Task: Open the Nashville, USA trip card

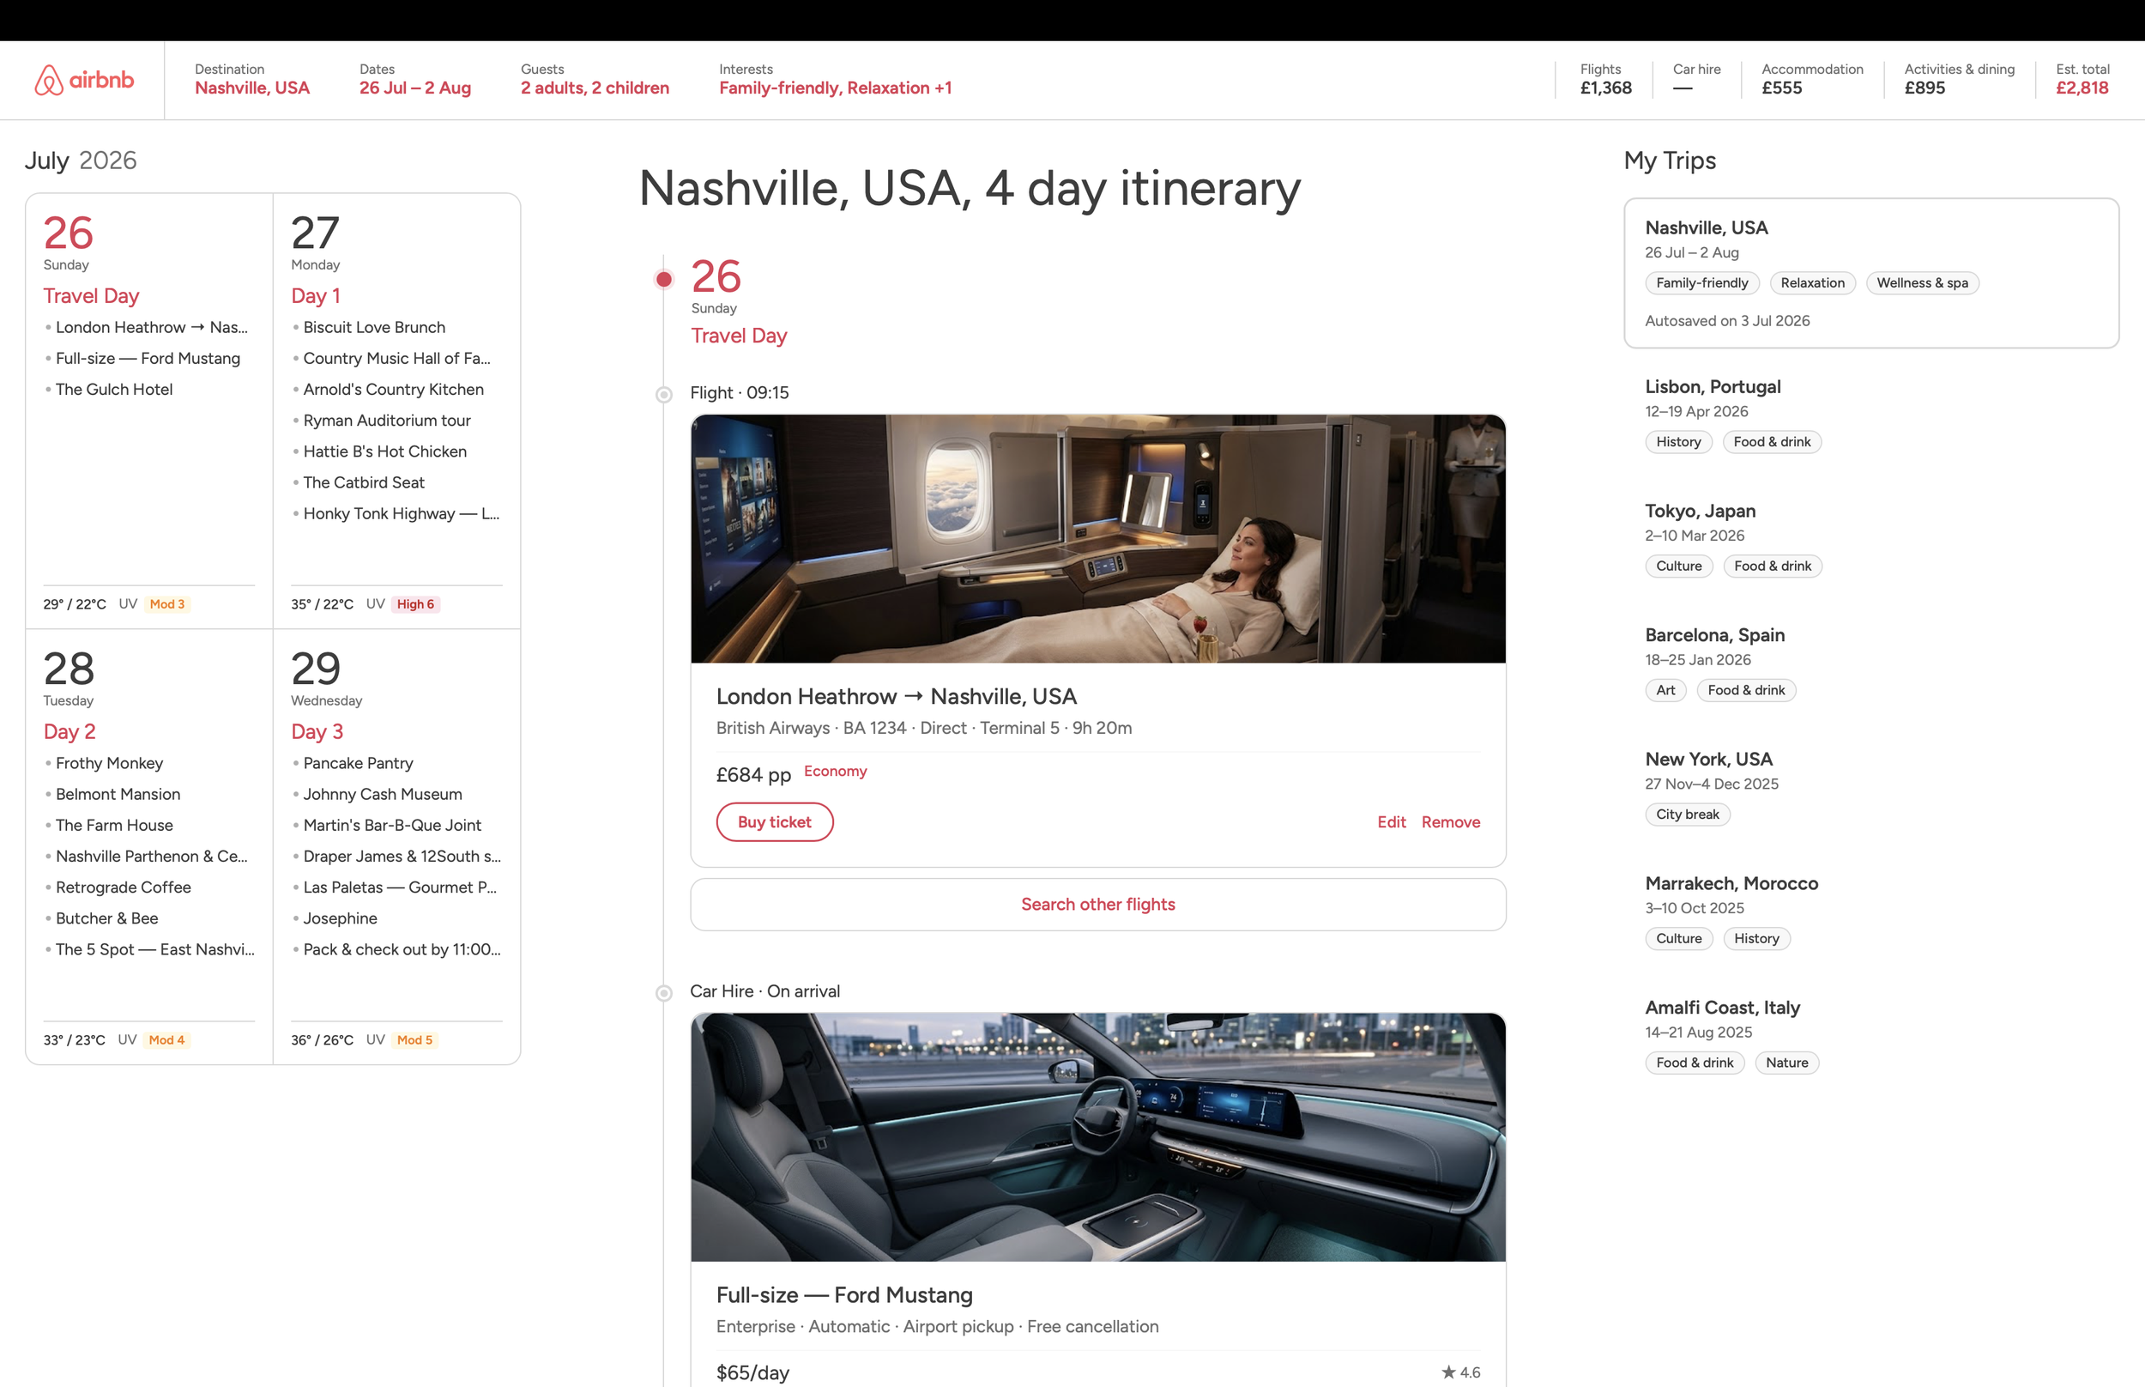Action: click(x=1871, y=273)
